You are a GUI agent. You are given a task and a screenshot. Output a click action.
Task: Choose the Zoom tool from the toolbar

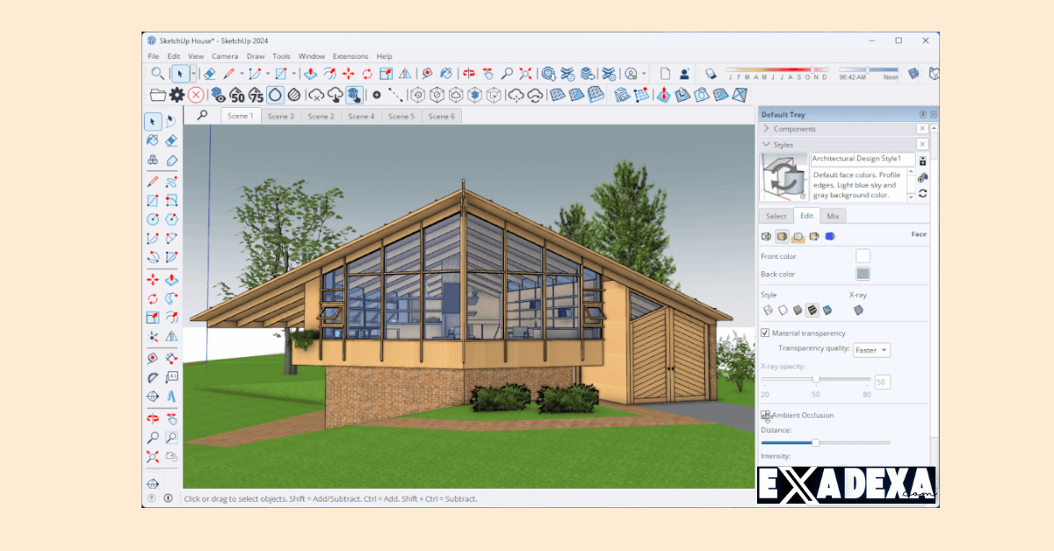pyautogui.click(x=152, y=438)
